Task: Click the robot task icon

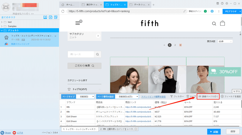Action: [x=6, y=37]
